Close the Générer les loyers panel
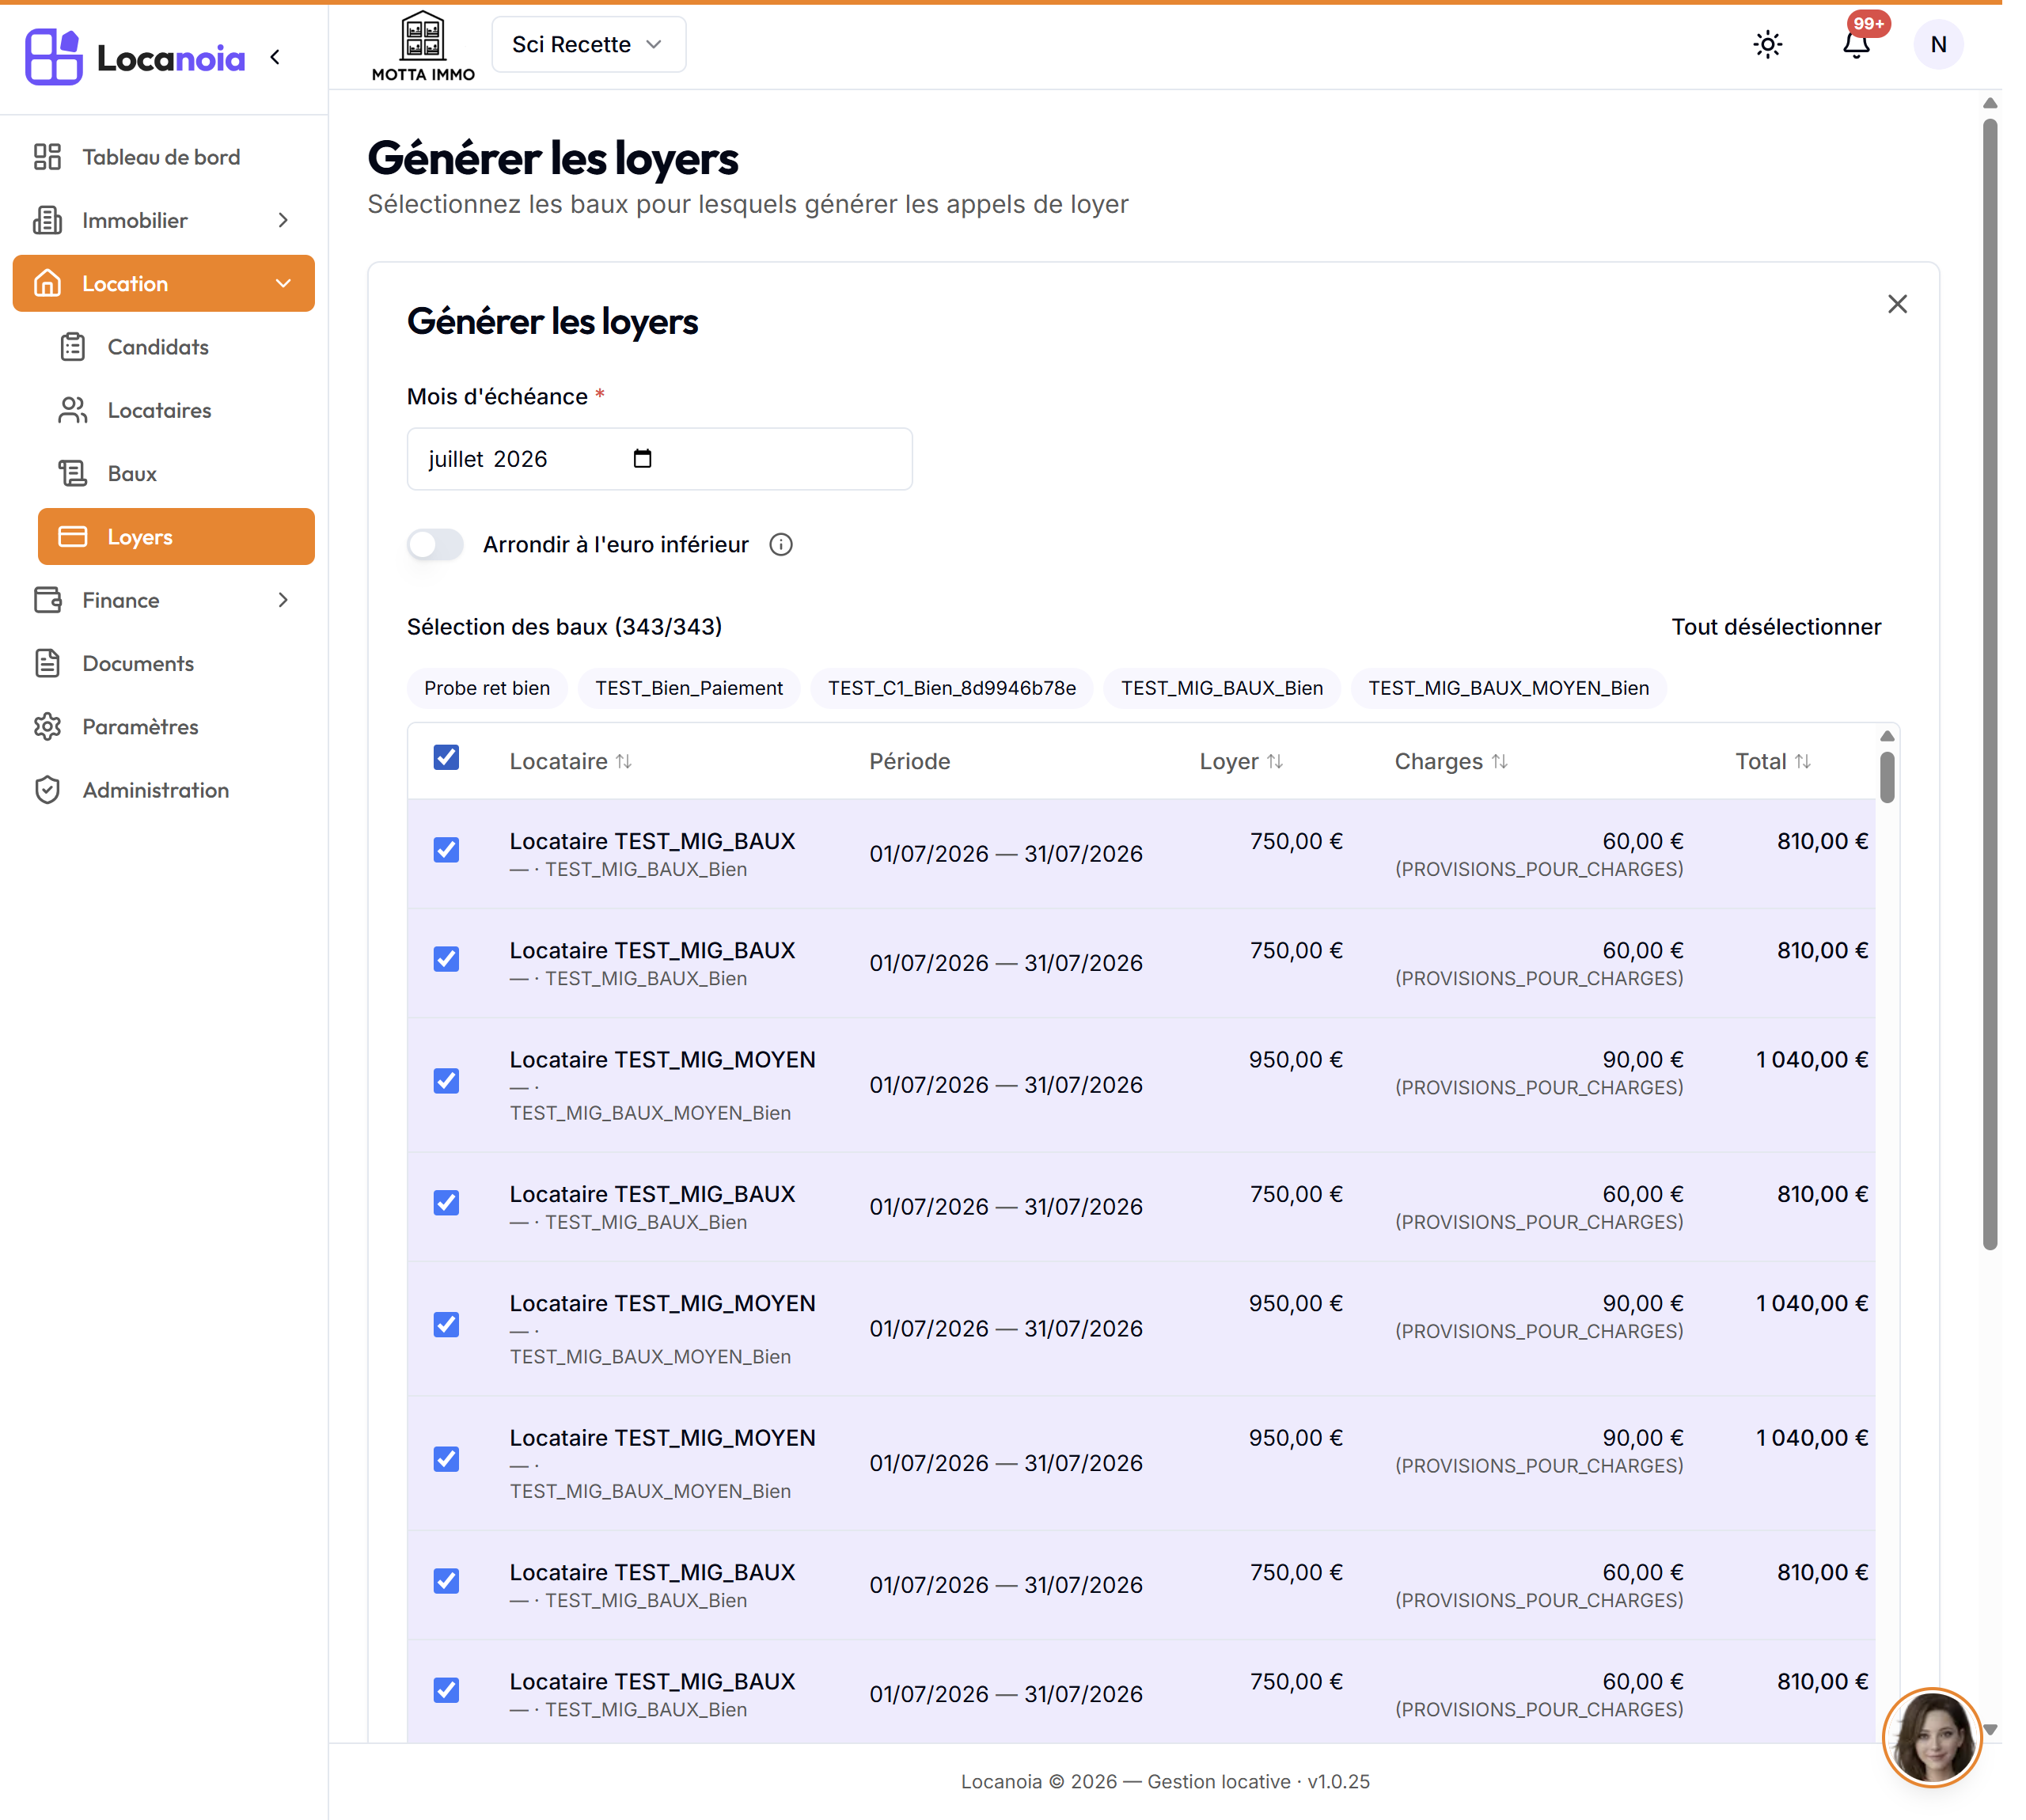 click(x=1897, y=304)
